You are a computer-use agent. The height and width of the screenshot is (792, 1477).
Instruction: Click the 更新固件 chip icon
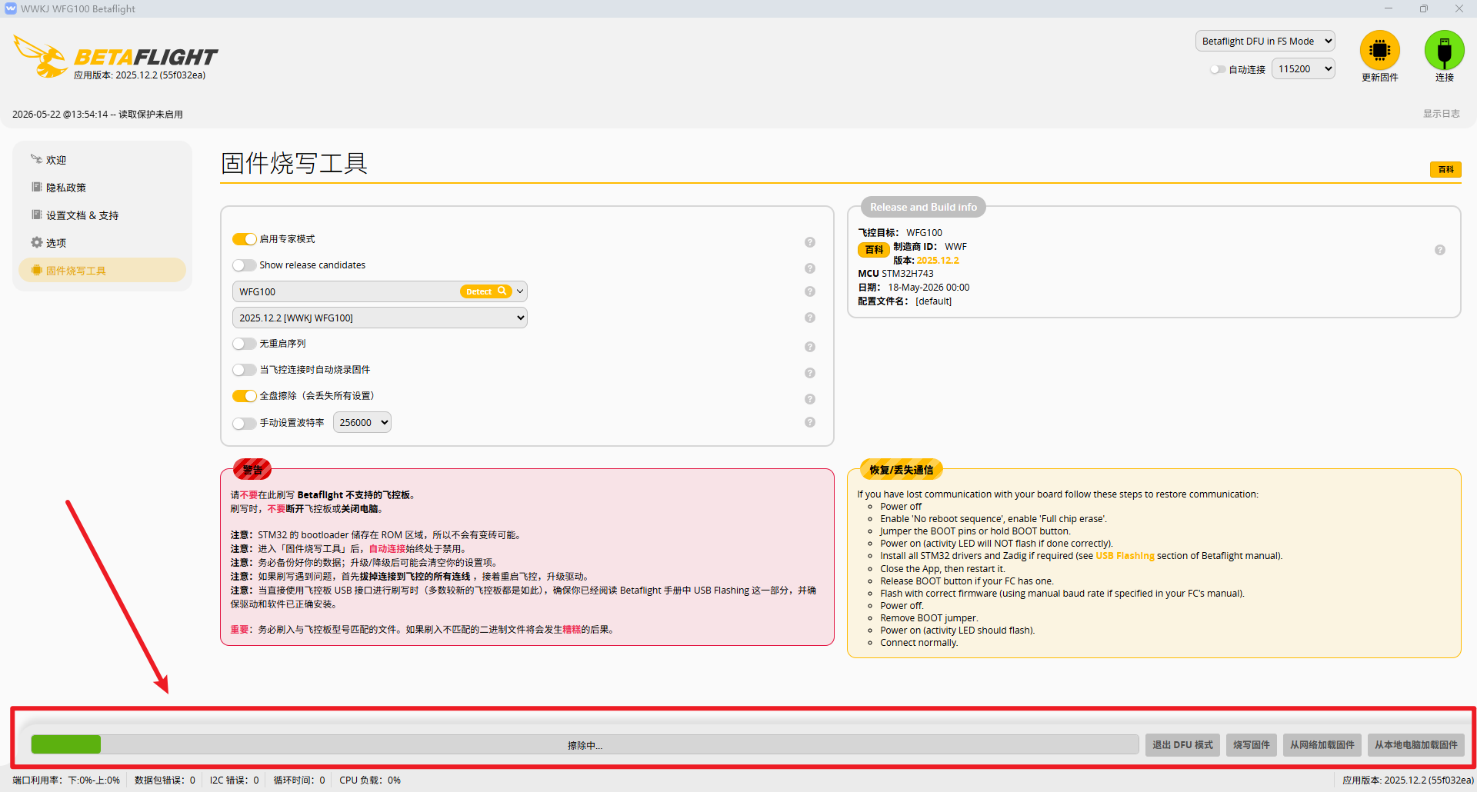coord(1379,50)
